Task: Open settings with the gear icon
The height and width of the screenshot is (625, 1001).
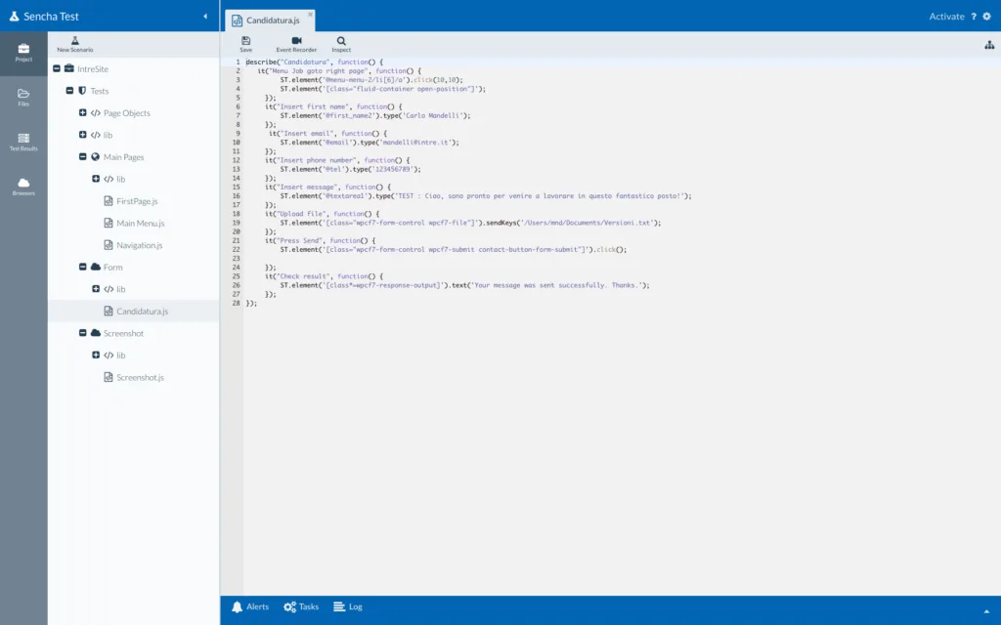Action: point(986,17)
